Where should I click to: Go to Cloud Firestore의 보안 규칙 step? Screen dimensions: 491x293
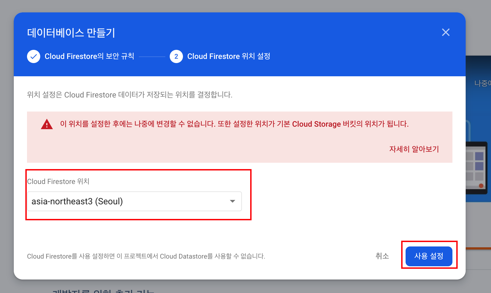pos(90,56)
